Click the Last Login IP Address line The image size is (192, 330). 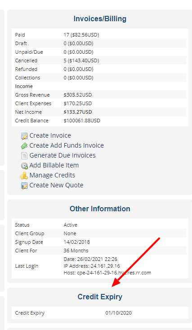pyautogui.click(x=92, y=266)
